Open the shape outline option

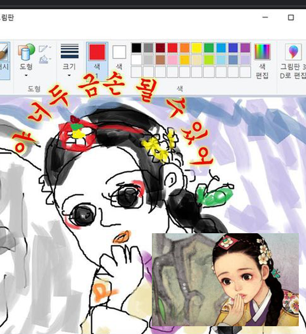tap(43, 49)
